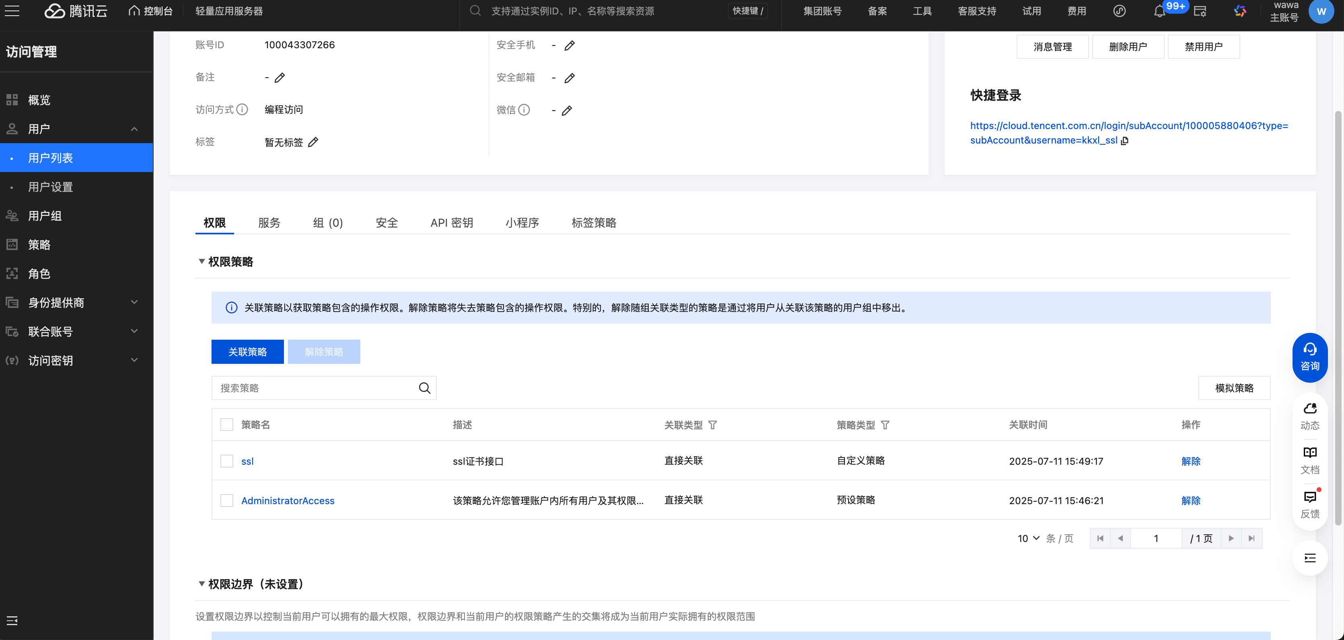1344x640 pixels.
Task: Go to first page of policies
Action: 1100,538
